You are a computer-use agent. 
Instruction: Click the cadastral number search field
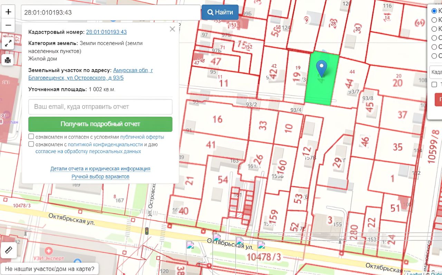pos(110,12)
